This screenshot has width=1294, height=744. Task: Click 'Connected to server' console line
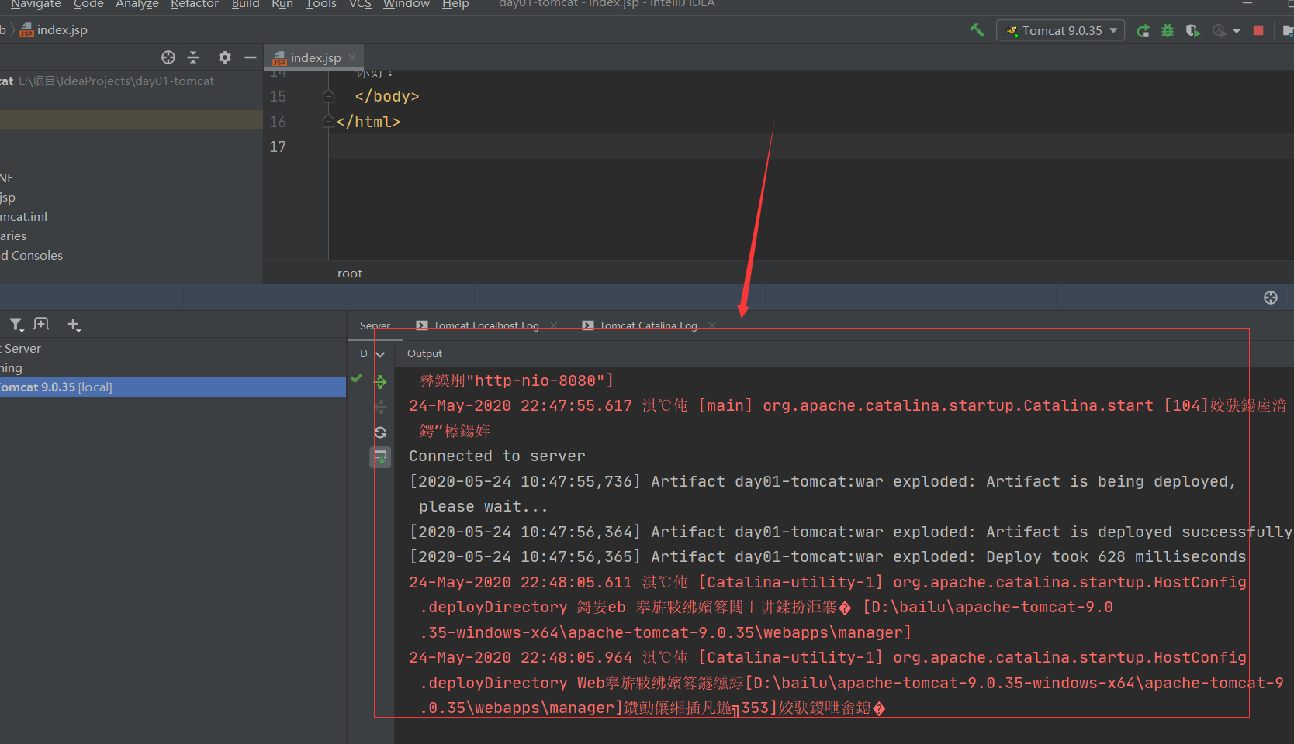point(497,456)
